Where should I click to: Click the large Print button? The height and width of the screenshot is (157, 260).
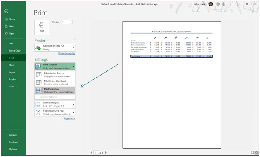coord(42,28)
